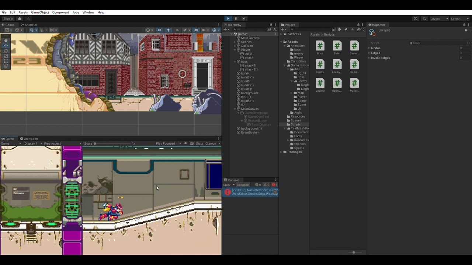Click the Pause button in the toolbar
This screenshot has width=472, height=265.
click(236, 18)
